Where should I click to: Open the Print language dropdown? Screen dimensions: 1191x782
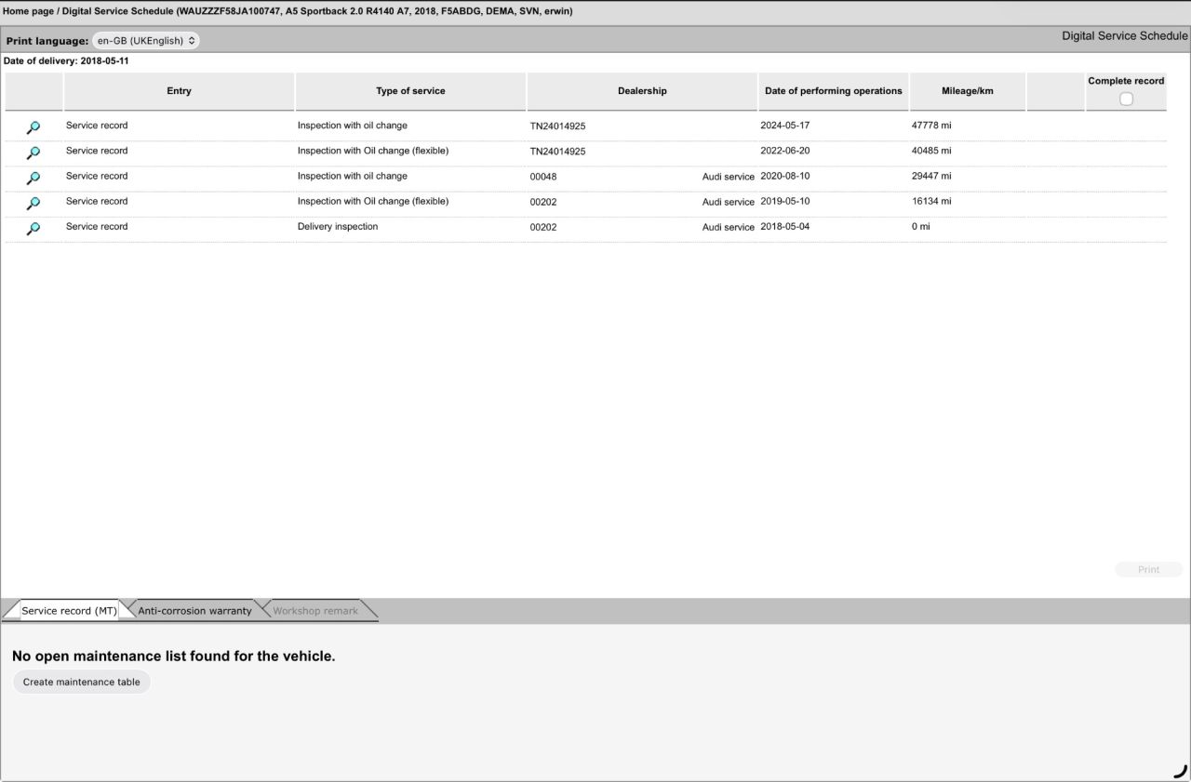coord(146,41)
